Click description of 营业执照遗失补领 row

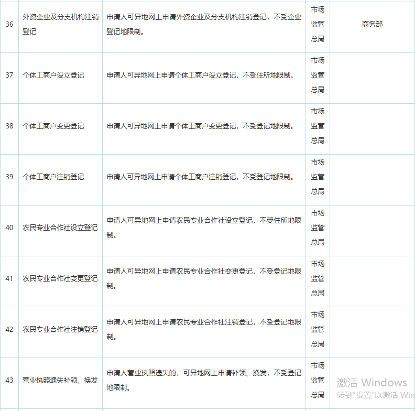tap(204, 380)
